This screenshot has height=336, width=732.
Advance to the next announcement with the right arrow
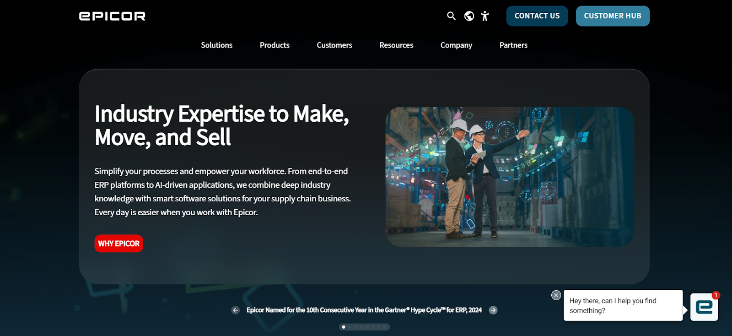point(493,310)
